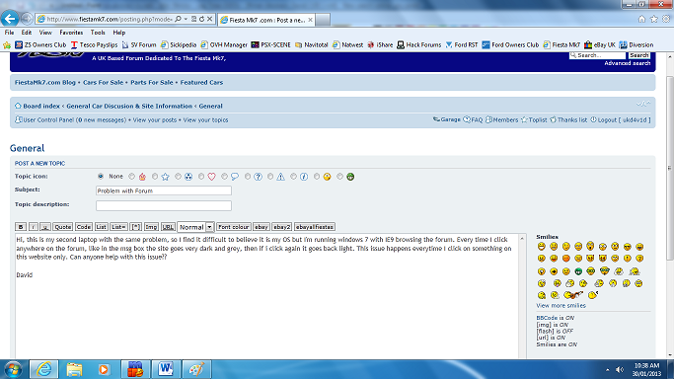Open the Normal font size dropdown
The height and width of the screenshot is (379, 674).
pos(195,227)
